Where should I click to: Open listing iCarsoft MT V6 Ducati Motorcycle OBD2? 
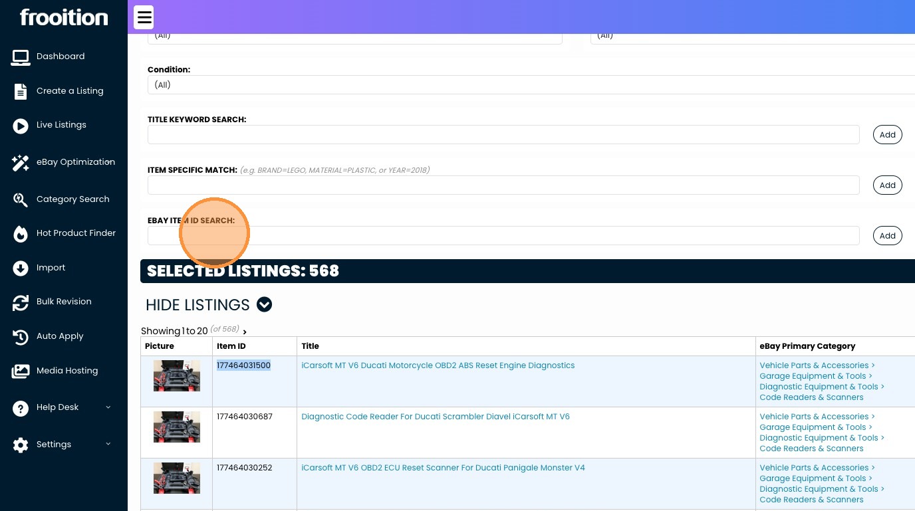point(438,365)
